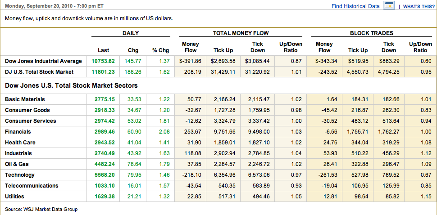The width and height of the screenshot is (437, 215).
Task: Click the DAILY column group header
Action: tap(131, 33)
